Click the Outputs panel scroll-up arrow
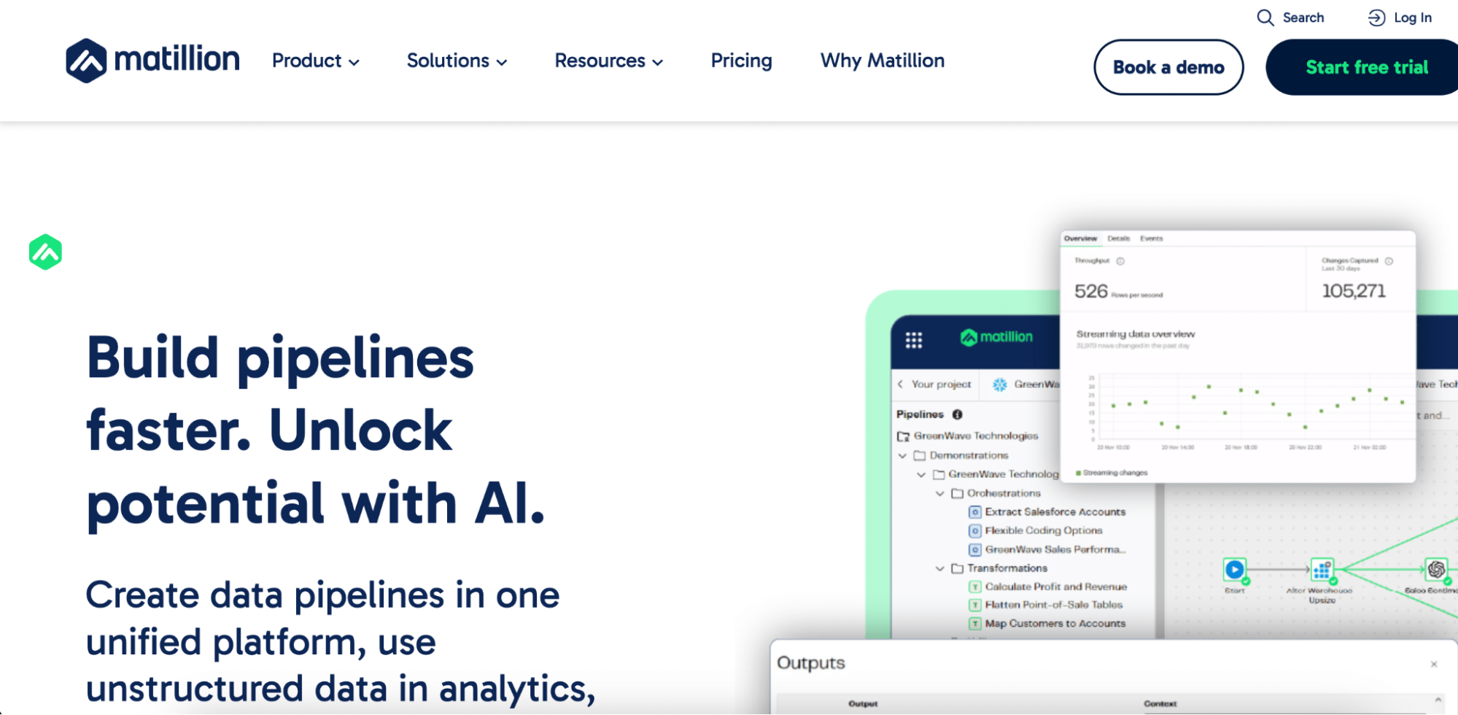The width and height of the screenshot is (1458, 715). coord(1438,700)
